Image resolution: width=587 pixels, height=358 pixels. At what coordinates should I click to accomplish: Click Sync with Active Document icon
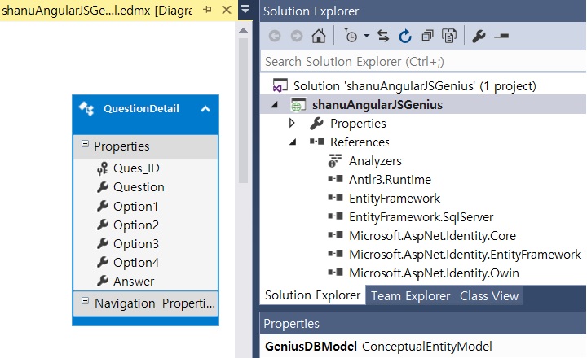click(x=383, y=37)
